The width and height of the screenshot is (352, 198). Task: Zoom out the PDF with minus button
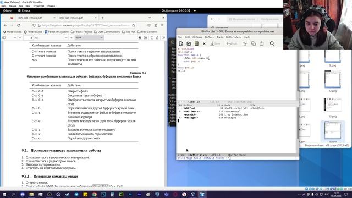pos(66,38)
